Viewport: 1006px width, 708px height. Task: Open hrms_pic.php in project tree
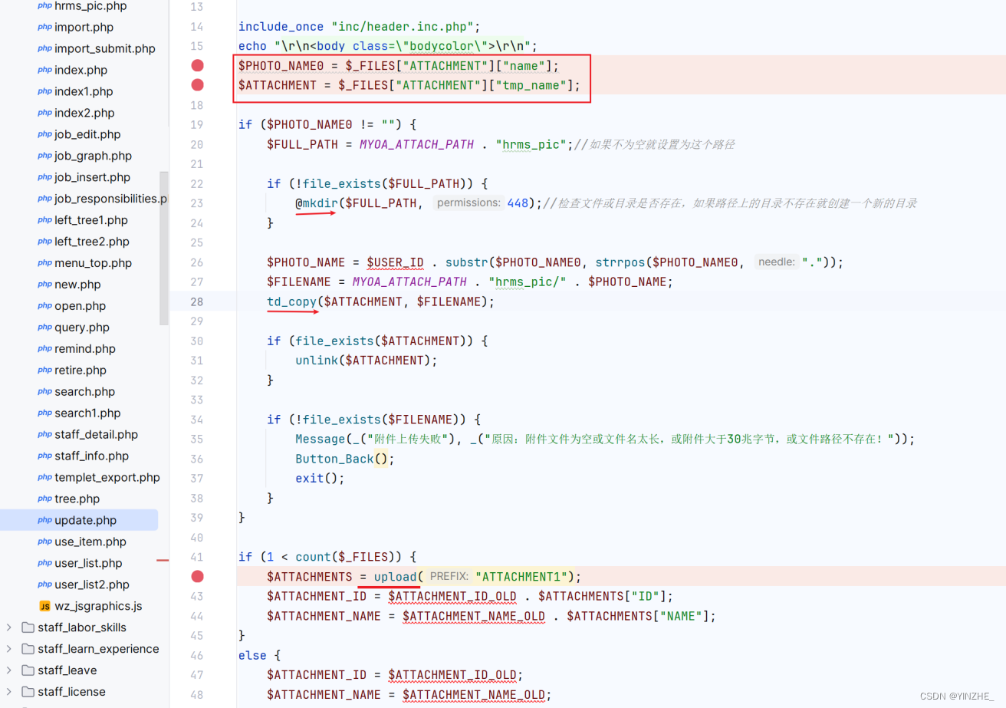[90, 6]
